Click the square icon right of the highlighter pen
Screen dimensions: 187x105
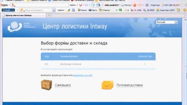tap(73, 10)
